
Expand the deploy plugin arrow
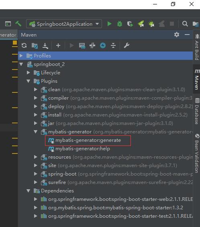[x=36, y=106]
